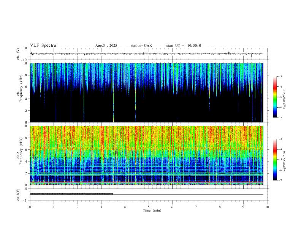Click time-axis tick label "5"
The image size is (301, 232).
149,207
